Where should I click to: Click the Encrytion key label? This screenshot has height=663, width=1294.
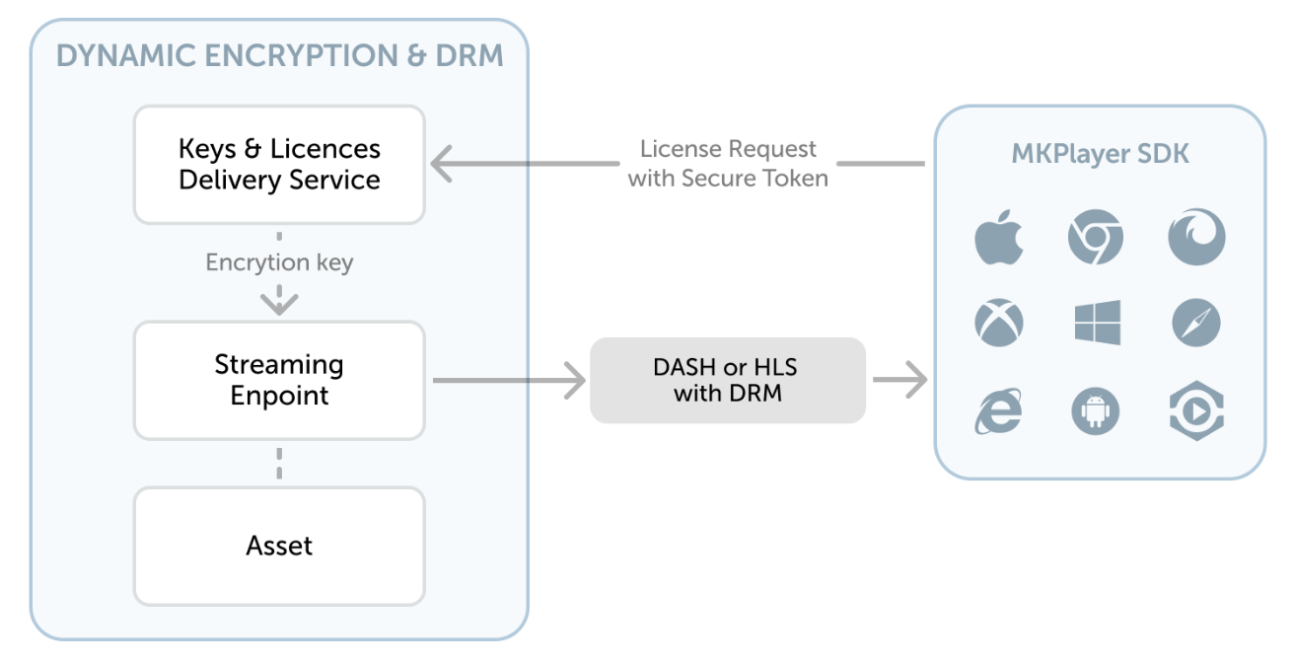click(x=279, y=262)
